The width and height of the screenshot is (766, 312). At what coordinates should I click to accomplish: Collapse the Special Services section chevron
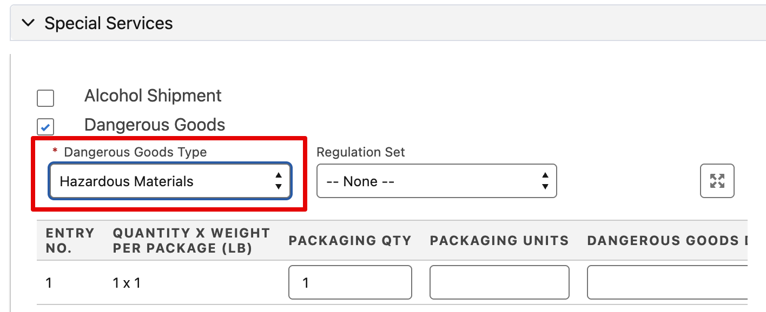[x=28, y=23]
